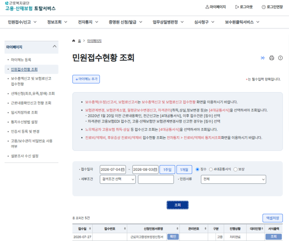Sort by 접수일 column arrows
The image size is (289, 241).
click(x=90, y=229)
